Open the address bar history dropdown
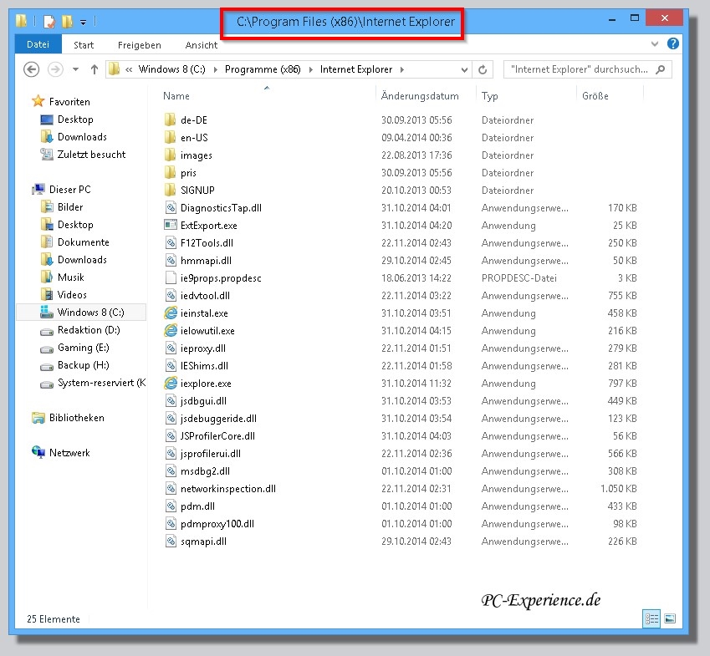This screenshot has height=656, width=710. (x=463, y=69)
